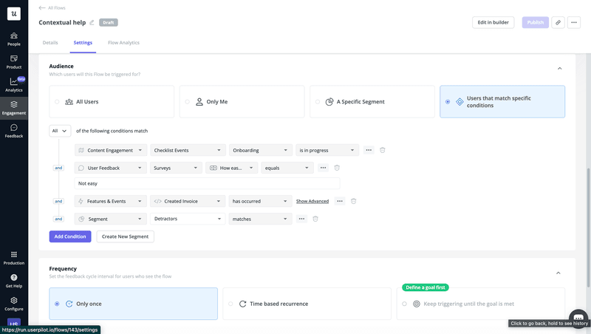Go back to All Flows via the arrow
This screenshot has height=334, width=591.
(x=42, y=8)
